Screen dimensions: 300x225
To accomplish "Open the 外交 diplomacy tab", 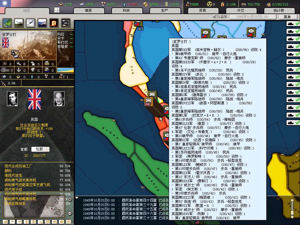I will [240, 11].
